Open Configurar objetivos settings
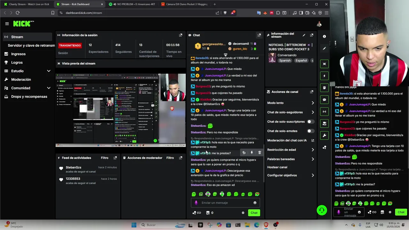 (290, 175)
